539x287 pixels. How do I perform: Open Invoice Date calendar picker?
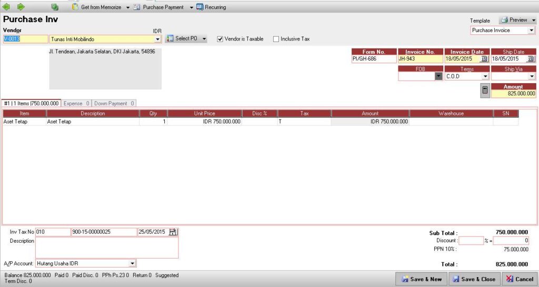(x=484, y=59)
